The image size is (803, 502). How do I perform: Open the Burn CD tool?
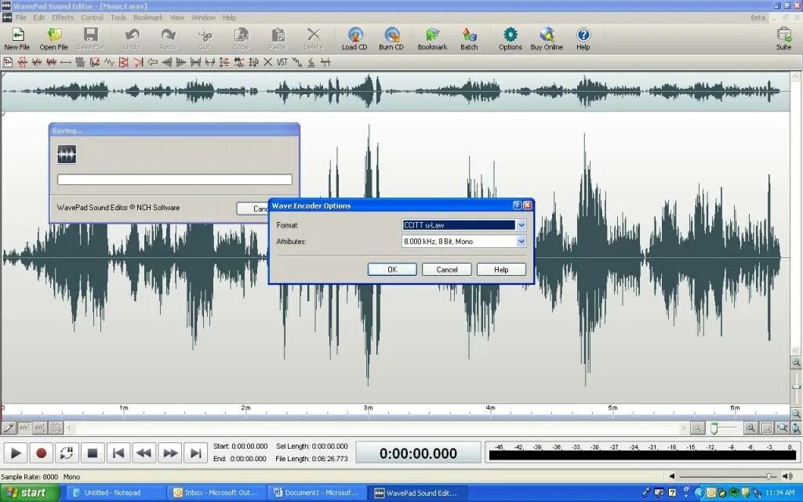pos(391,39)
